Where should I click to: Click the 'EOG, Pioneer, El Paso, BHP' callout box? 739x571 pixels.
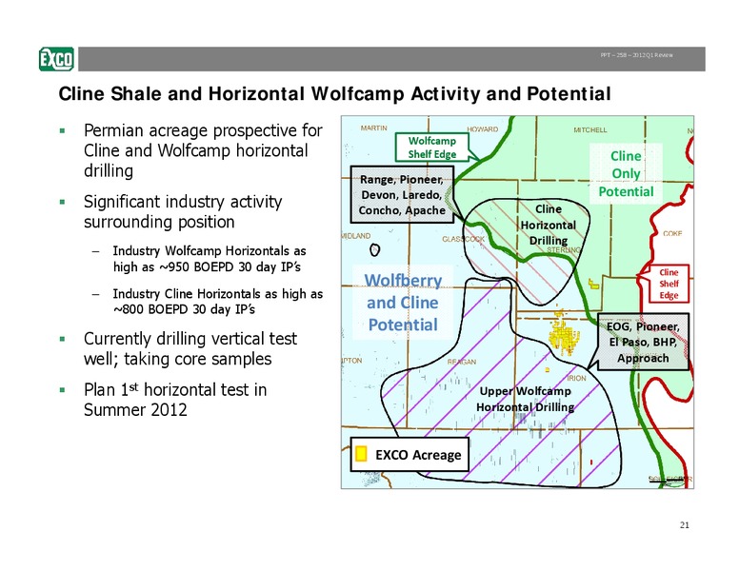(643, 342)
